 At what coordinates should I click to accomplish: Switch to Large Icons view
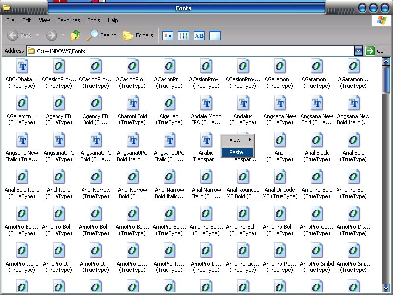click(168, 36)
